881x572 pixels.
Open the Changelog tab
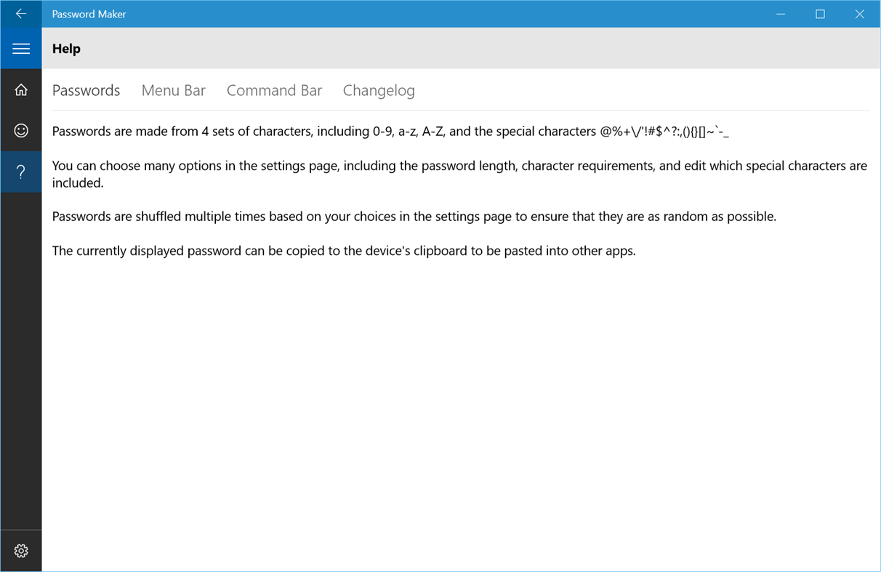[379, 91]
